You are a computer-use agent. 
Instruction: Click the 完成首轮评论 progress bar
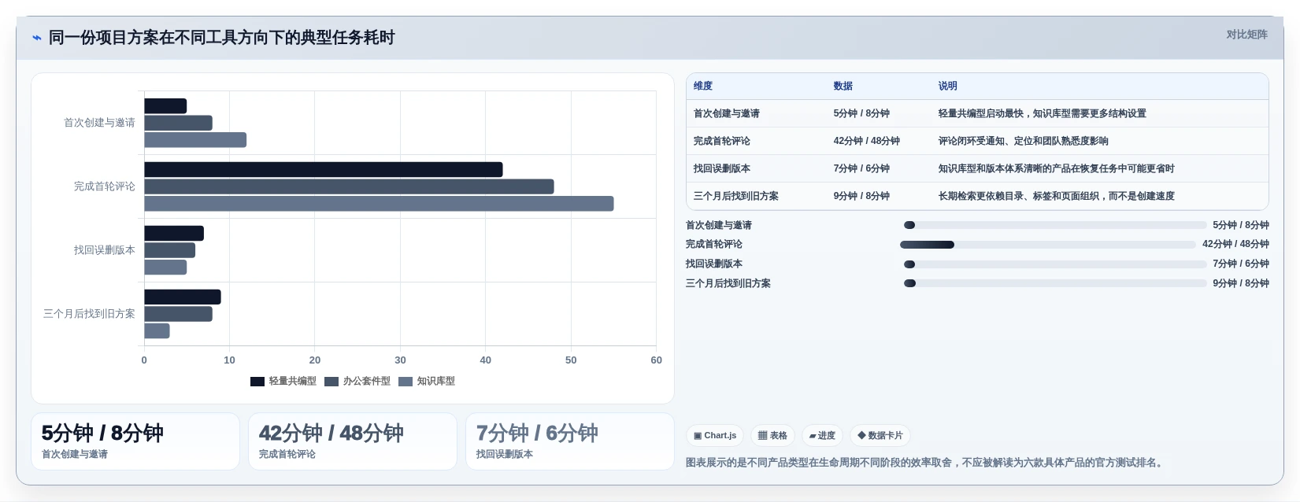[x=1048, y=245]
